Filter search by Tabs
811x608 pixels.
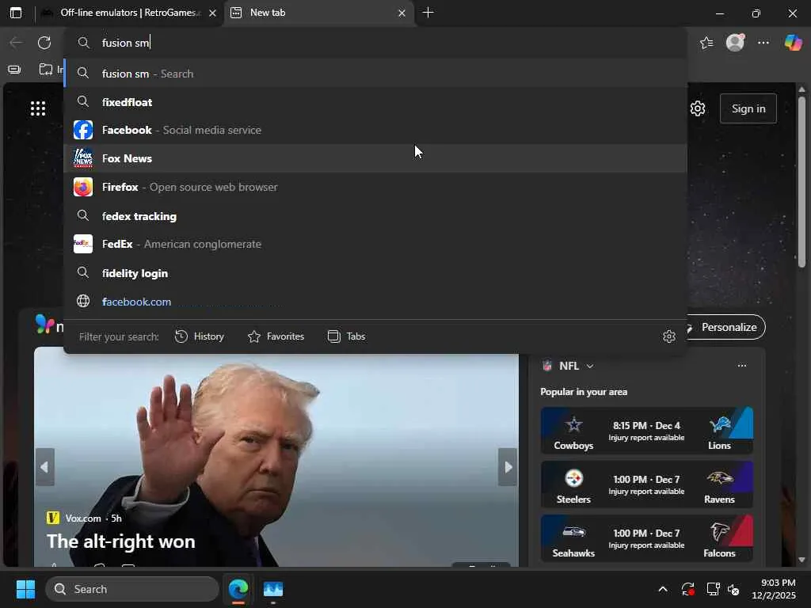coord(347,336)
